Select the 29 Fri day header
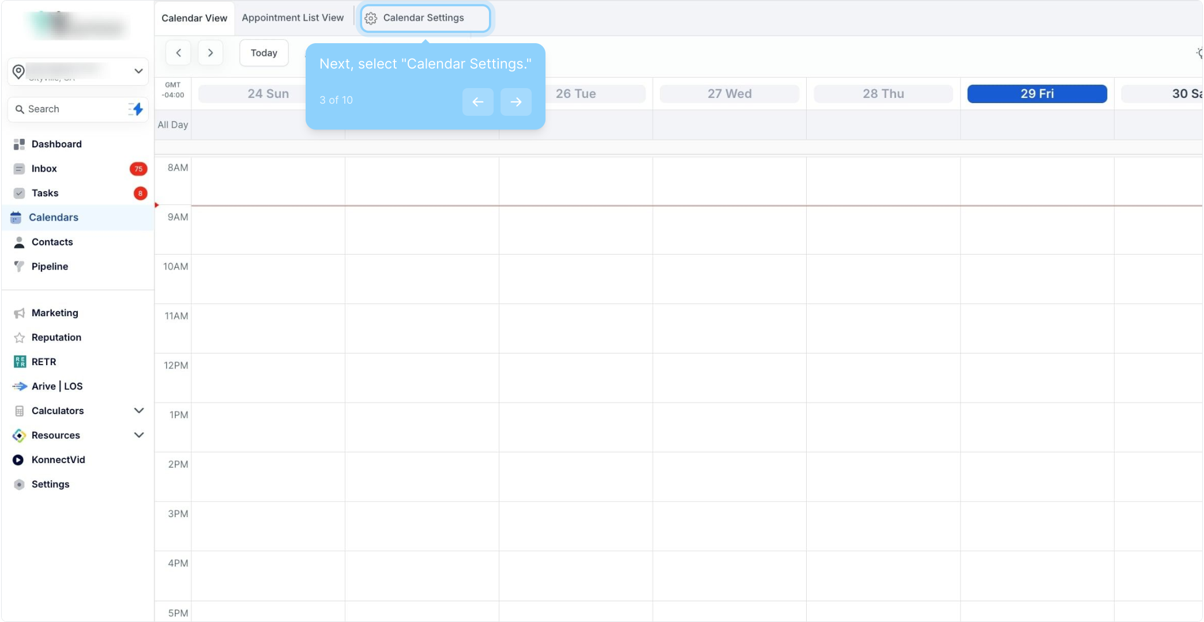This screenshot has height=622, width=1204. 1036,94
